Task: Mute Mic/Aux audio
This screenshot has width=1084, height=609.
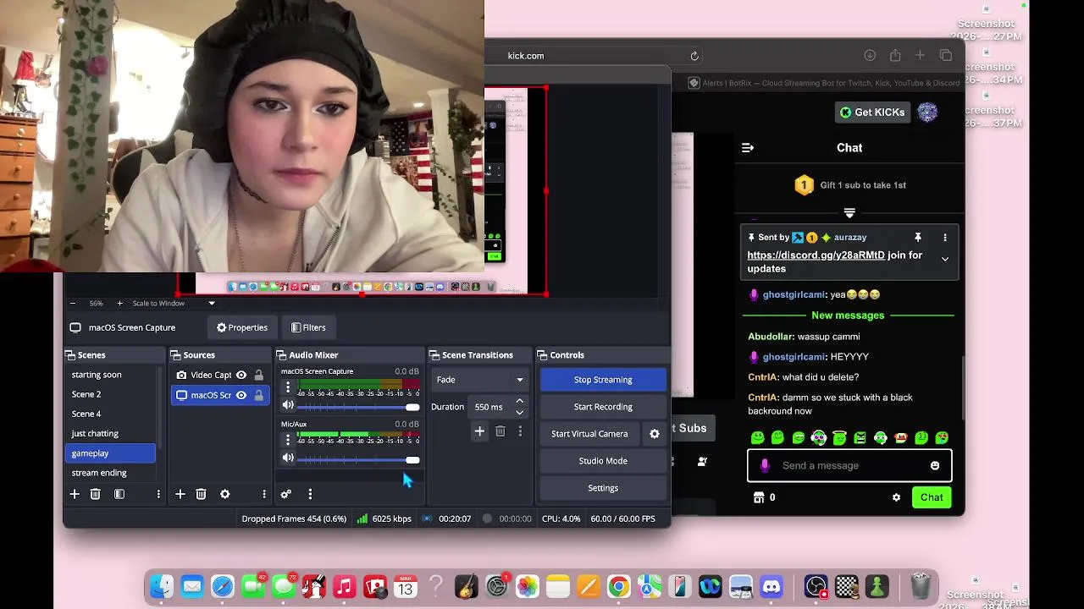Action: tap(288, 458)
